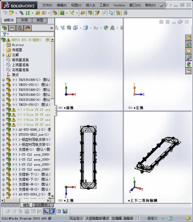Switch to the 装配体 tab

[9, 20]
